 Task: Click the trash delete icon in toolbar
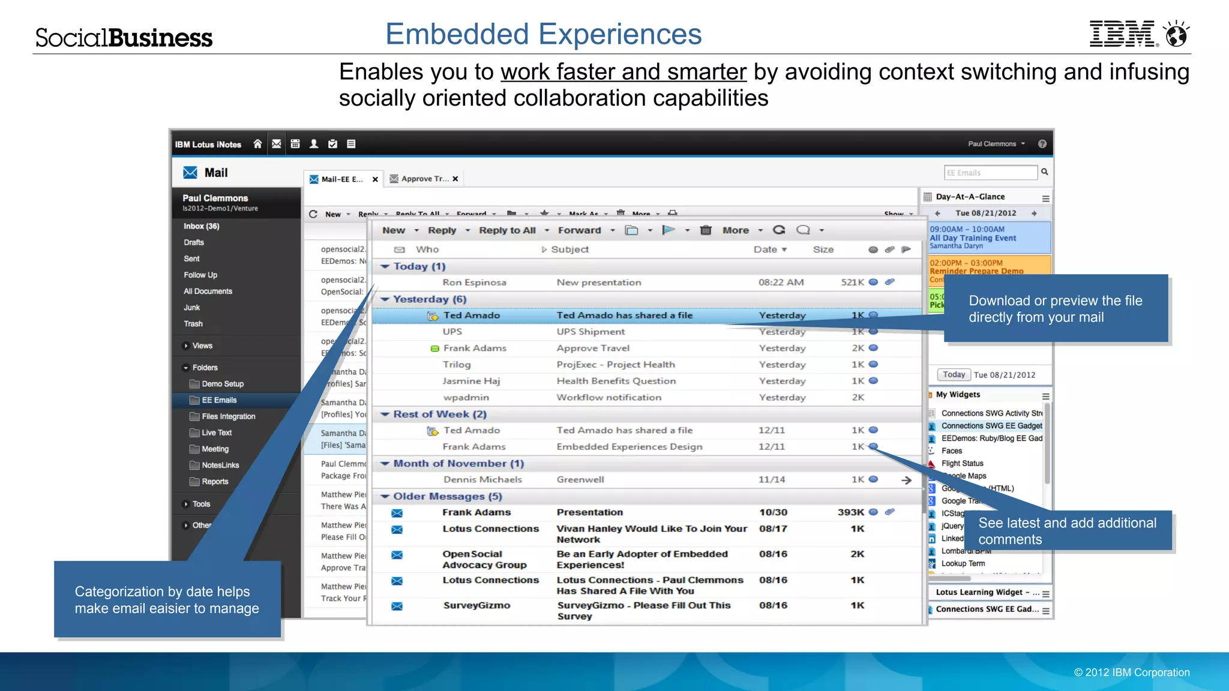(x=706, y=230)
